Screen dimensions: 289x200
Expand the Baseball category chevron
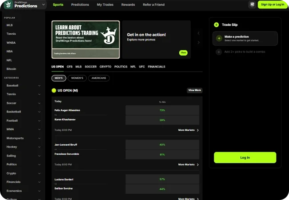[x=39, y=86]
